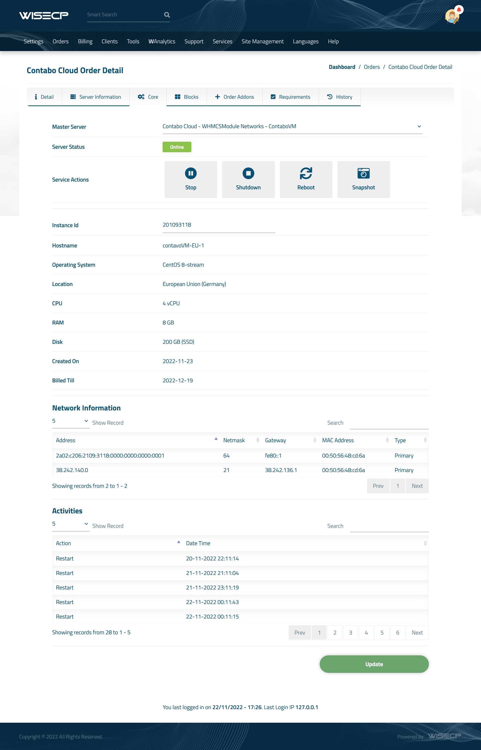Click the Snapshot camera icon

click(364, 173)
